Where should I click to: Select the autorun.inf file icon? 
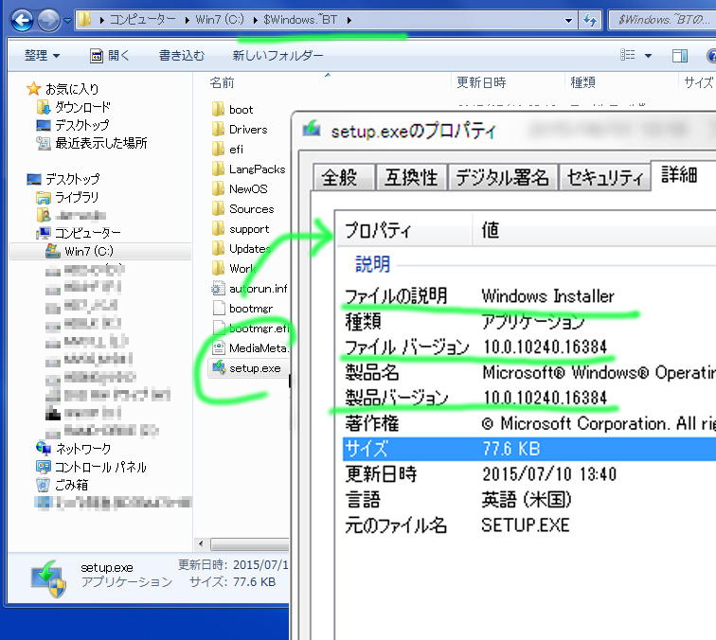218,288
